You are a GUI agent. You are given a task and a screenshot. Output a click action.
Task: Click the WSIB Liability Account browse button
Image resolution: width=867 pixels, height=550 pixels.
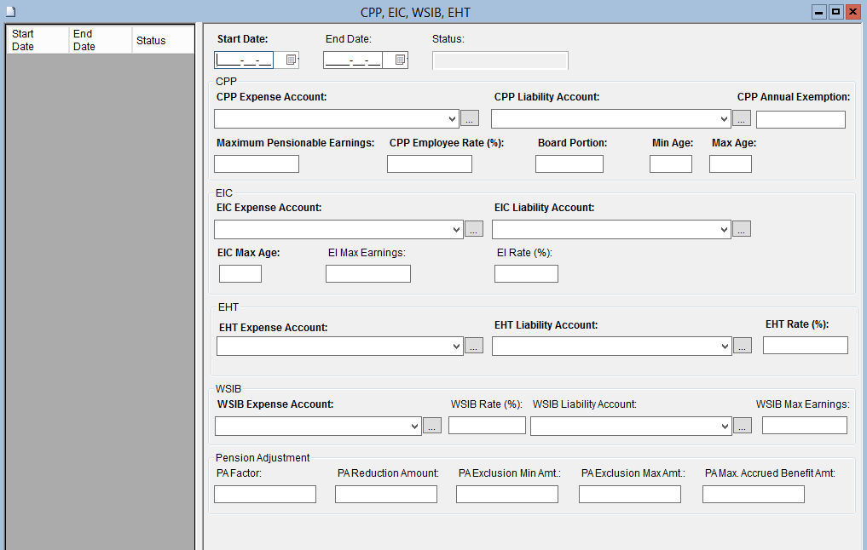pos(743,426)
